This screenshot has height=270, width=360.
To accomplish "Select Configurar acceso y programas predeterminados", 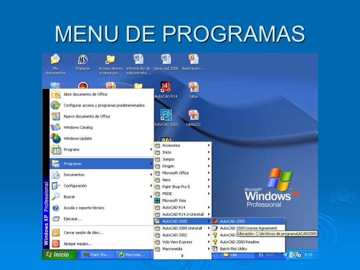I will pyautogui.click(x=102, y=105).
